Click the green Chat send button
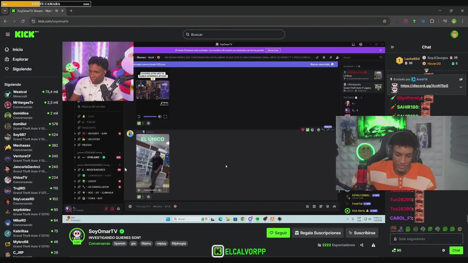Image resolution: width=468 pixels, height=263 pixels. pyautogui.click(x=456, y=250)
